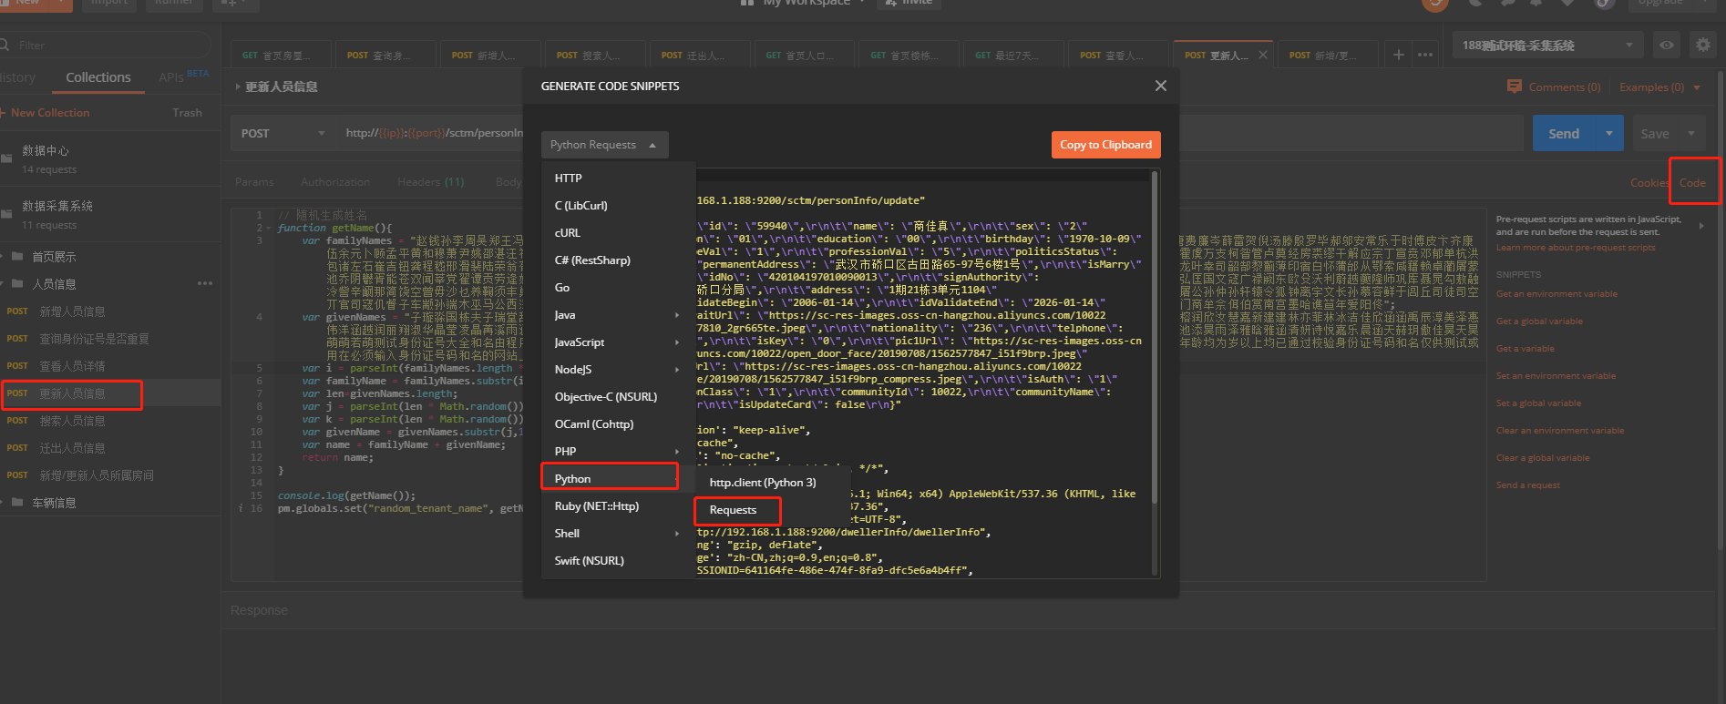Open the Examples (0) dropdown
1726x704 pixels.
[1659, 87]
